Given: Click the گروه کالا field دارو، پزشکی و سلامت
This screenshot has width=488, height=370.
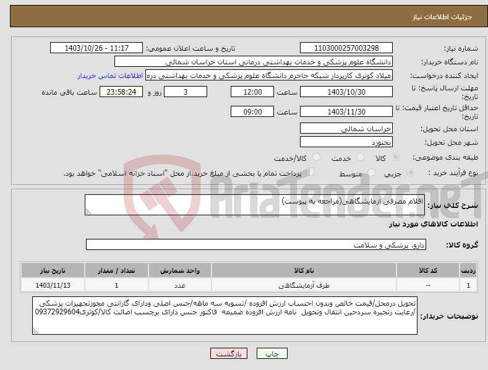Looking at the screenshot, I should (256, 244).
